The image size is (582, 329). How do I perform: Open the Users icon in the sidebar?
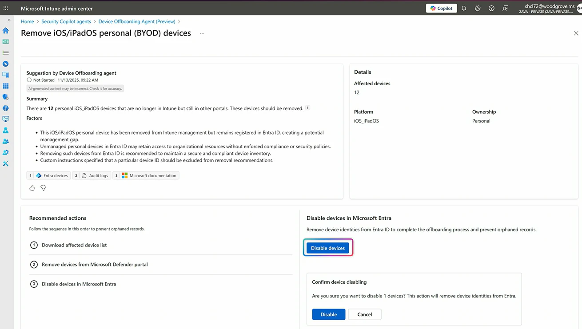point(6,131)
